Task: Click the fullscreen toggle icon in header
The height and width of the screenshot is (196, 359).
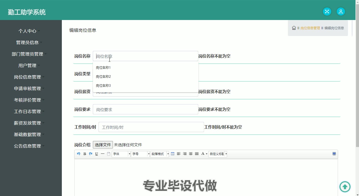Action: click(x=327, y=11)
